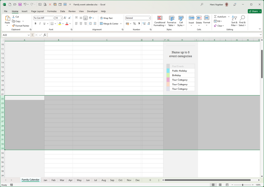Image resolution: width=264 pixels, height=187 pixels.
Task: Apply percent style
Action: pyautogui.click(x=134, y=23)
